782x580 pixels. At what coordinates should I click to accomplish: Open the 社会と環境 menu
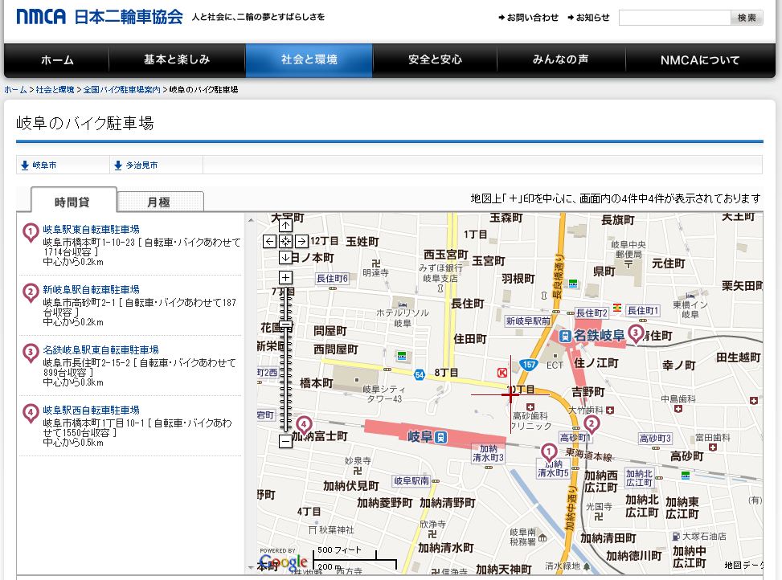[309, 60]
